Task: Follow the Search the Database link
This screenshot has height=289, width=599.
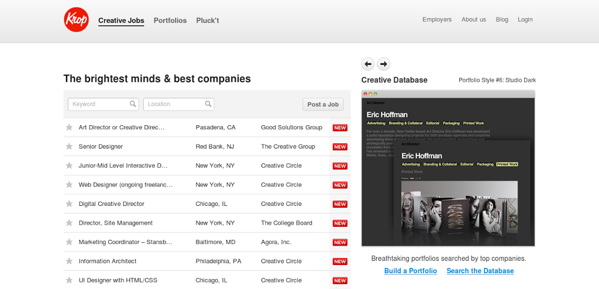Action: pos(480,271)
